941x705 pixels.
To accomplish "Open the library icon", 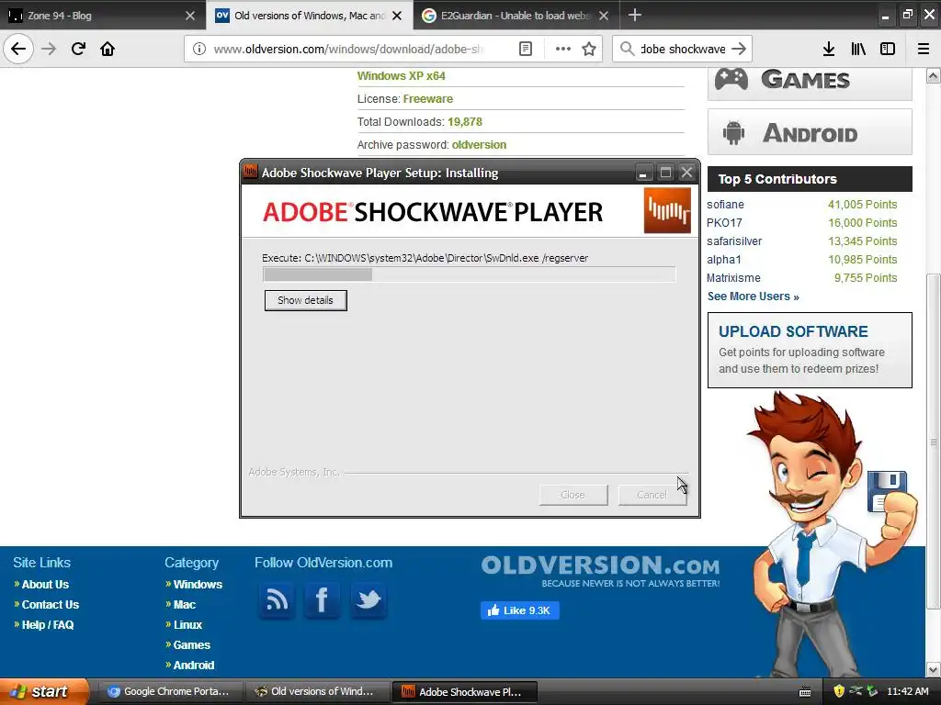I will [858, 49].
